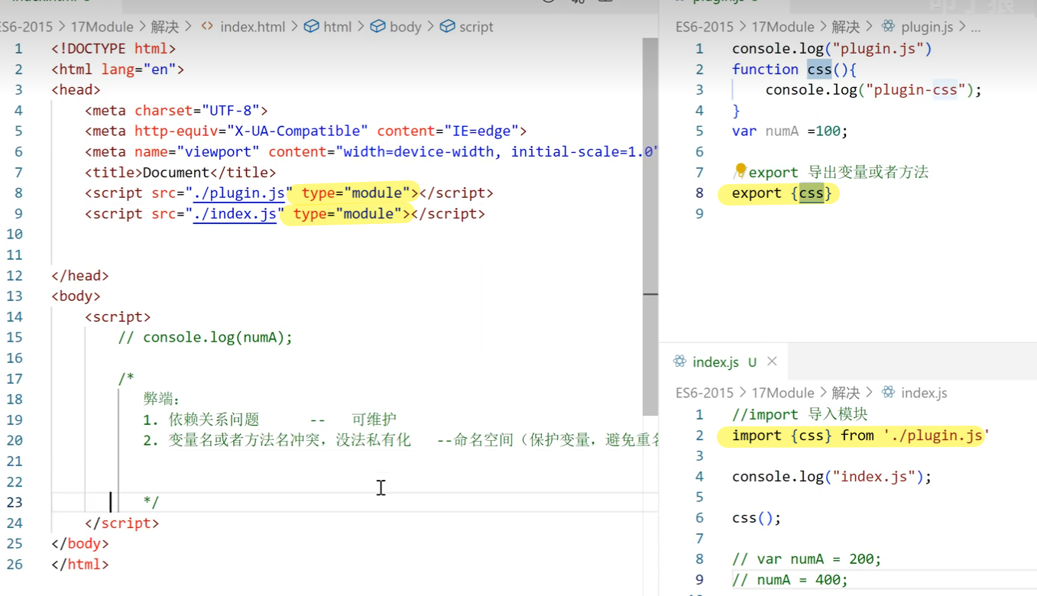Click the </html> closing tag
This screenshot has height=596, width=1037.
pyautogui.click(x=80, y=565)
